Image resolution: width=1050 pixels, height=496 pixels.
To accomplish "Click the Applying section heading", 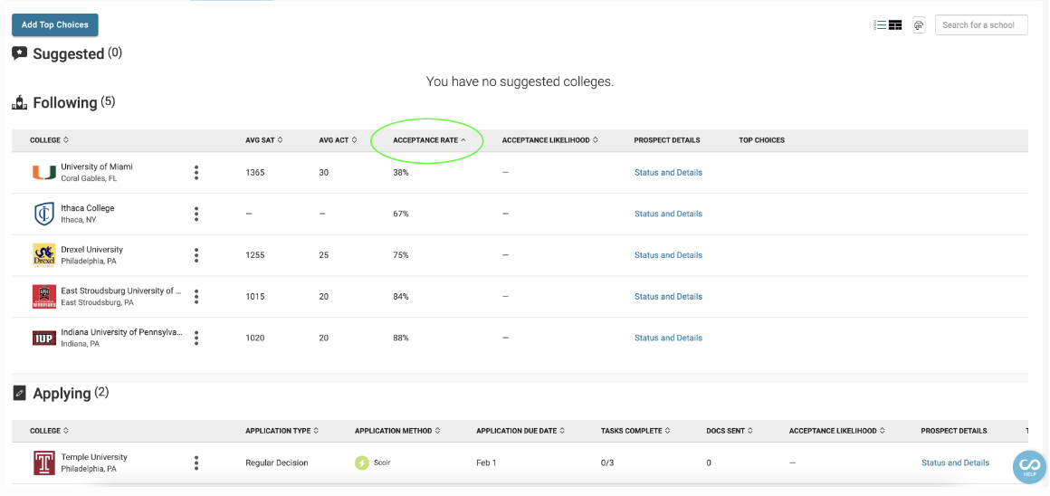I will coord(61,394).
